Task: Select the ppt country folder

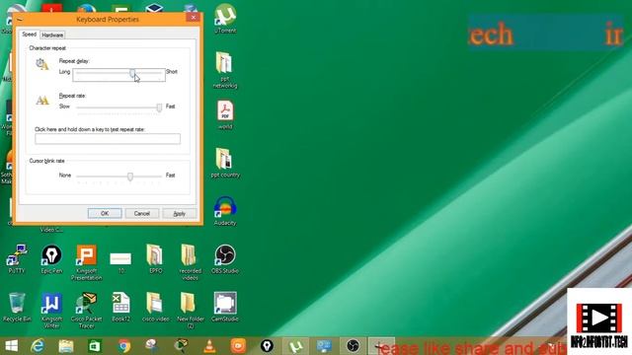Action: tap(225, 163)
